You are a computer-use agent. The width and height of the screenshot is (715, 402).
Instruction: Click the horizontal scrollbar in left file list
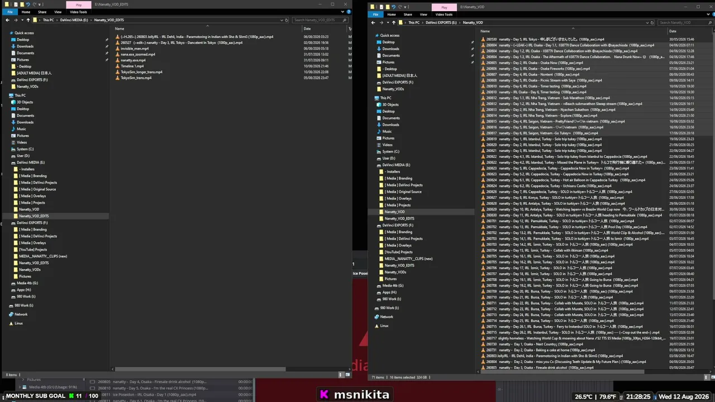[x=201, y=368]
